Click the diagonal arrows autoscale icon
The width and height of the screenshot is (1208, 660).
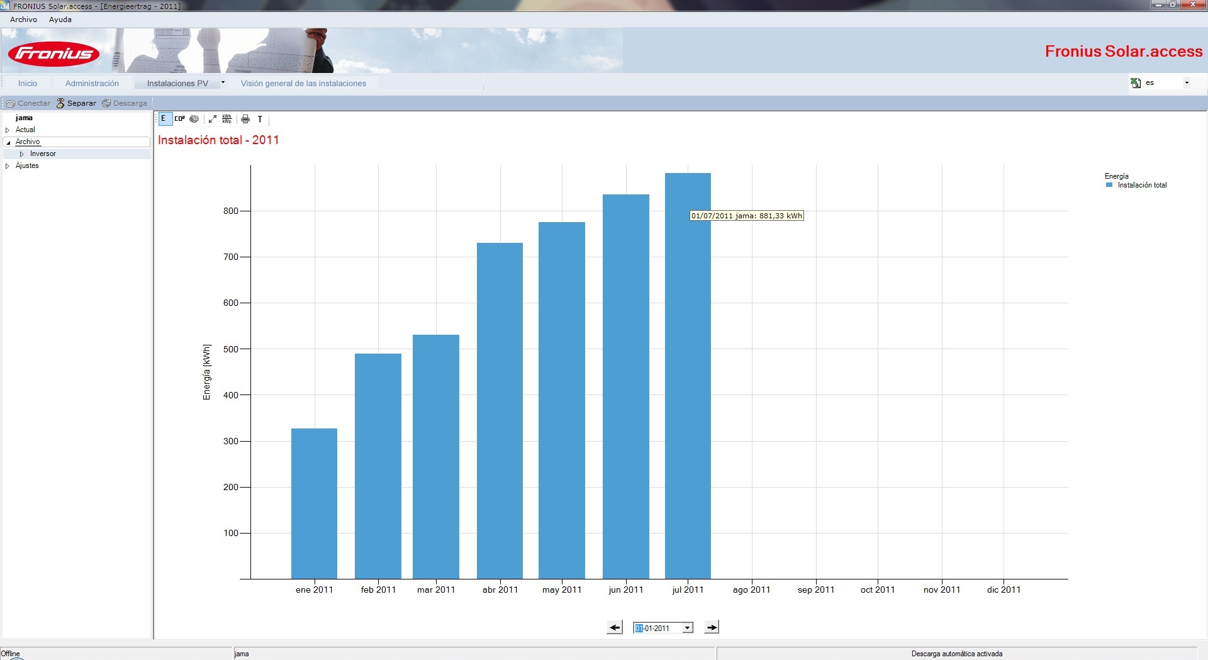[x=213, y=119]
